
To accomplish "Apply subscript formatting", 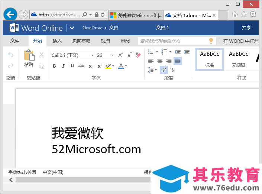I will 91,66.
